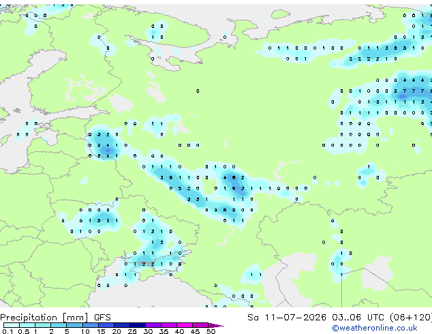
Task: Click the '35' legend scale label
Action: (x=164, y=331)
